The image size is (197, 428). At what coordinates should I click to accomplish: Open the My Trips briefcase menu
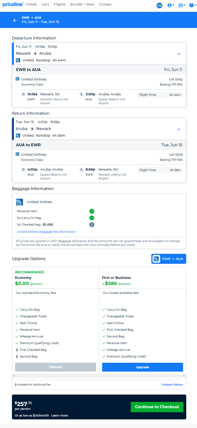(182, 5)
